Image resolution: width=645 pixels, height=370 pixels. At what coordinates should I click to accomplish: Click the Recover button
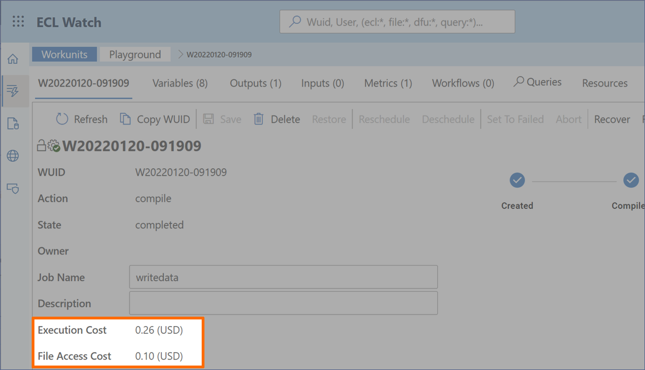click(612, 119)
